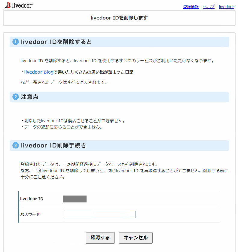Open the livedoor Blog link
Viewport: 238px width, 252px height.
pos(39,72)
